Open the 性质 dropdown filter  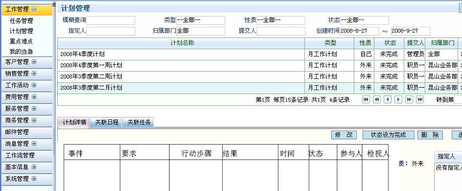281,20
